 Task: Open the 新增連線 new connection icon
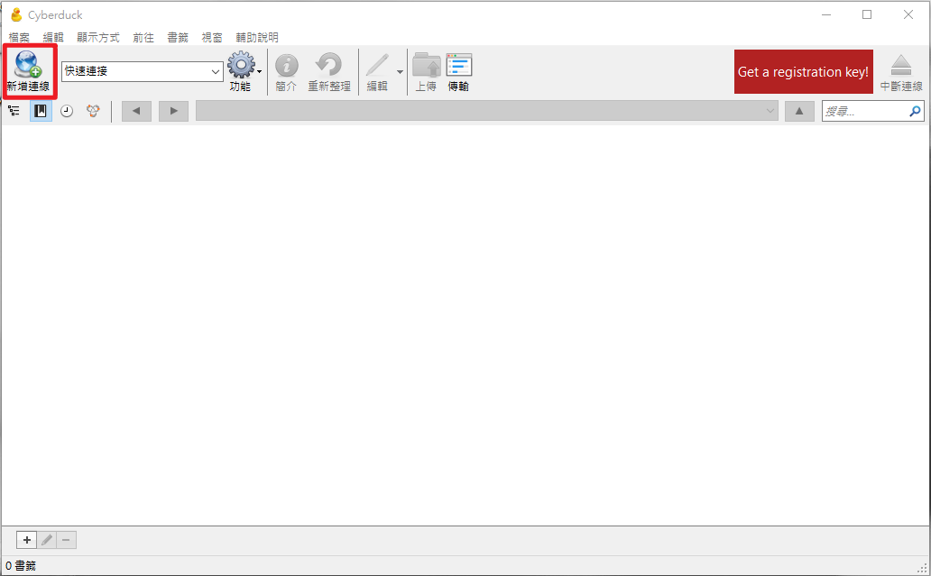(29, 65)
